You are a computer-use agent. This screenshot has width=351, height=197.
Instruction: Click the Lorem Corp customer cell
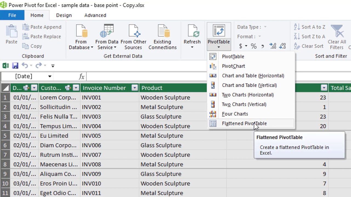click(59, 97)
